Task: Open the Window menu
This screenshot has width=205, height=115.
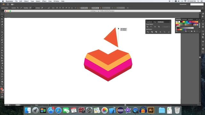Action: [56, 1]
